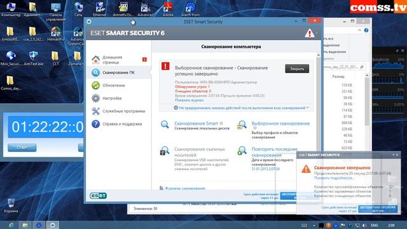Open the Обновление section
This screenshot has height=229, width=407.
(x=114, y=85)
